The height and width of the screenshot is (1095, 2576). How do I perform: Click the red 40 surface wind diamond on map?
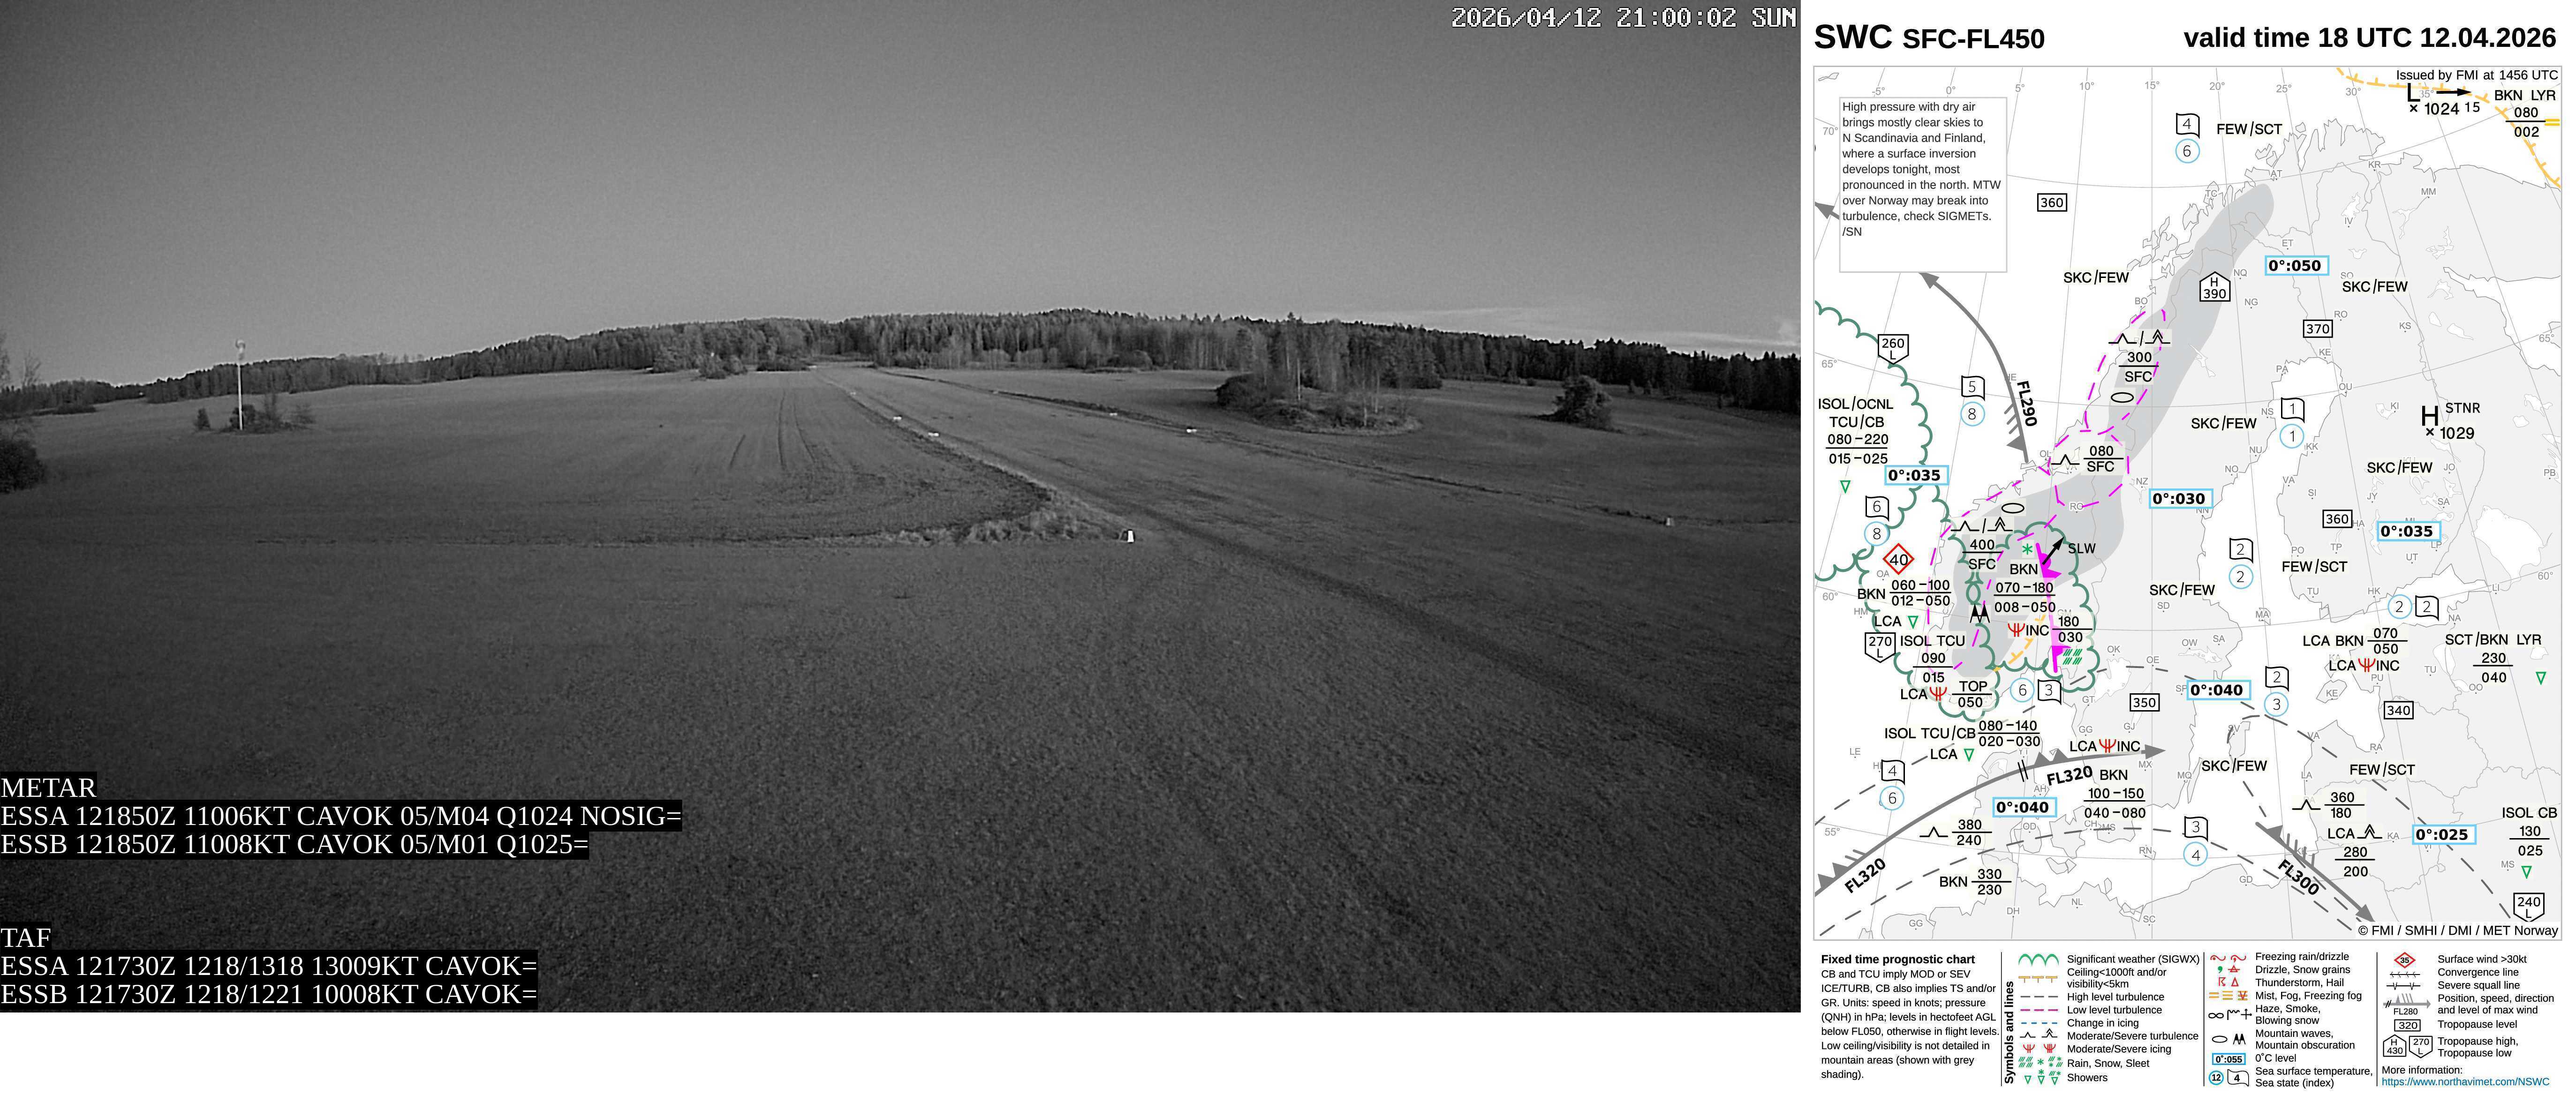[1898, 560]
